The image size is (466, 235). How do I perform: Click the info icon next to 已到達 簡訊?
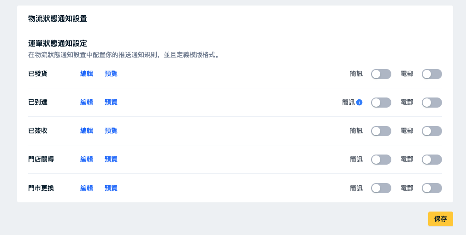(x=360, y=103)
